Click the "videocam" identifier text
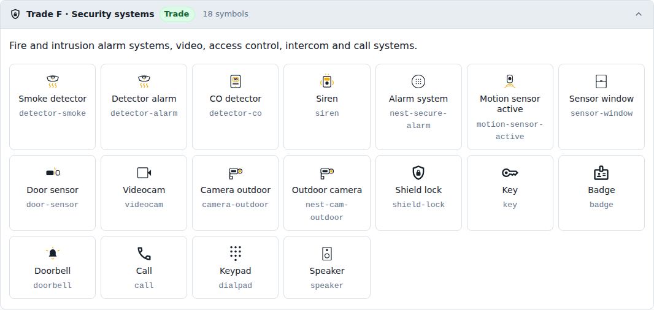The image size is (654, 310). pyautogui.click(x=144, y=205)
